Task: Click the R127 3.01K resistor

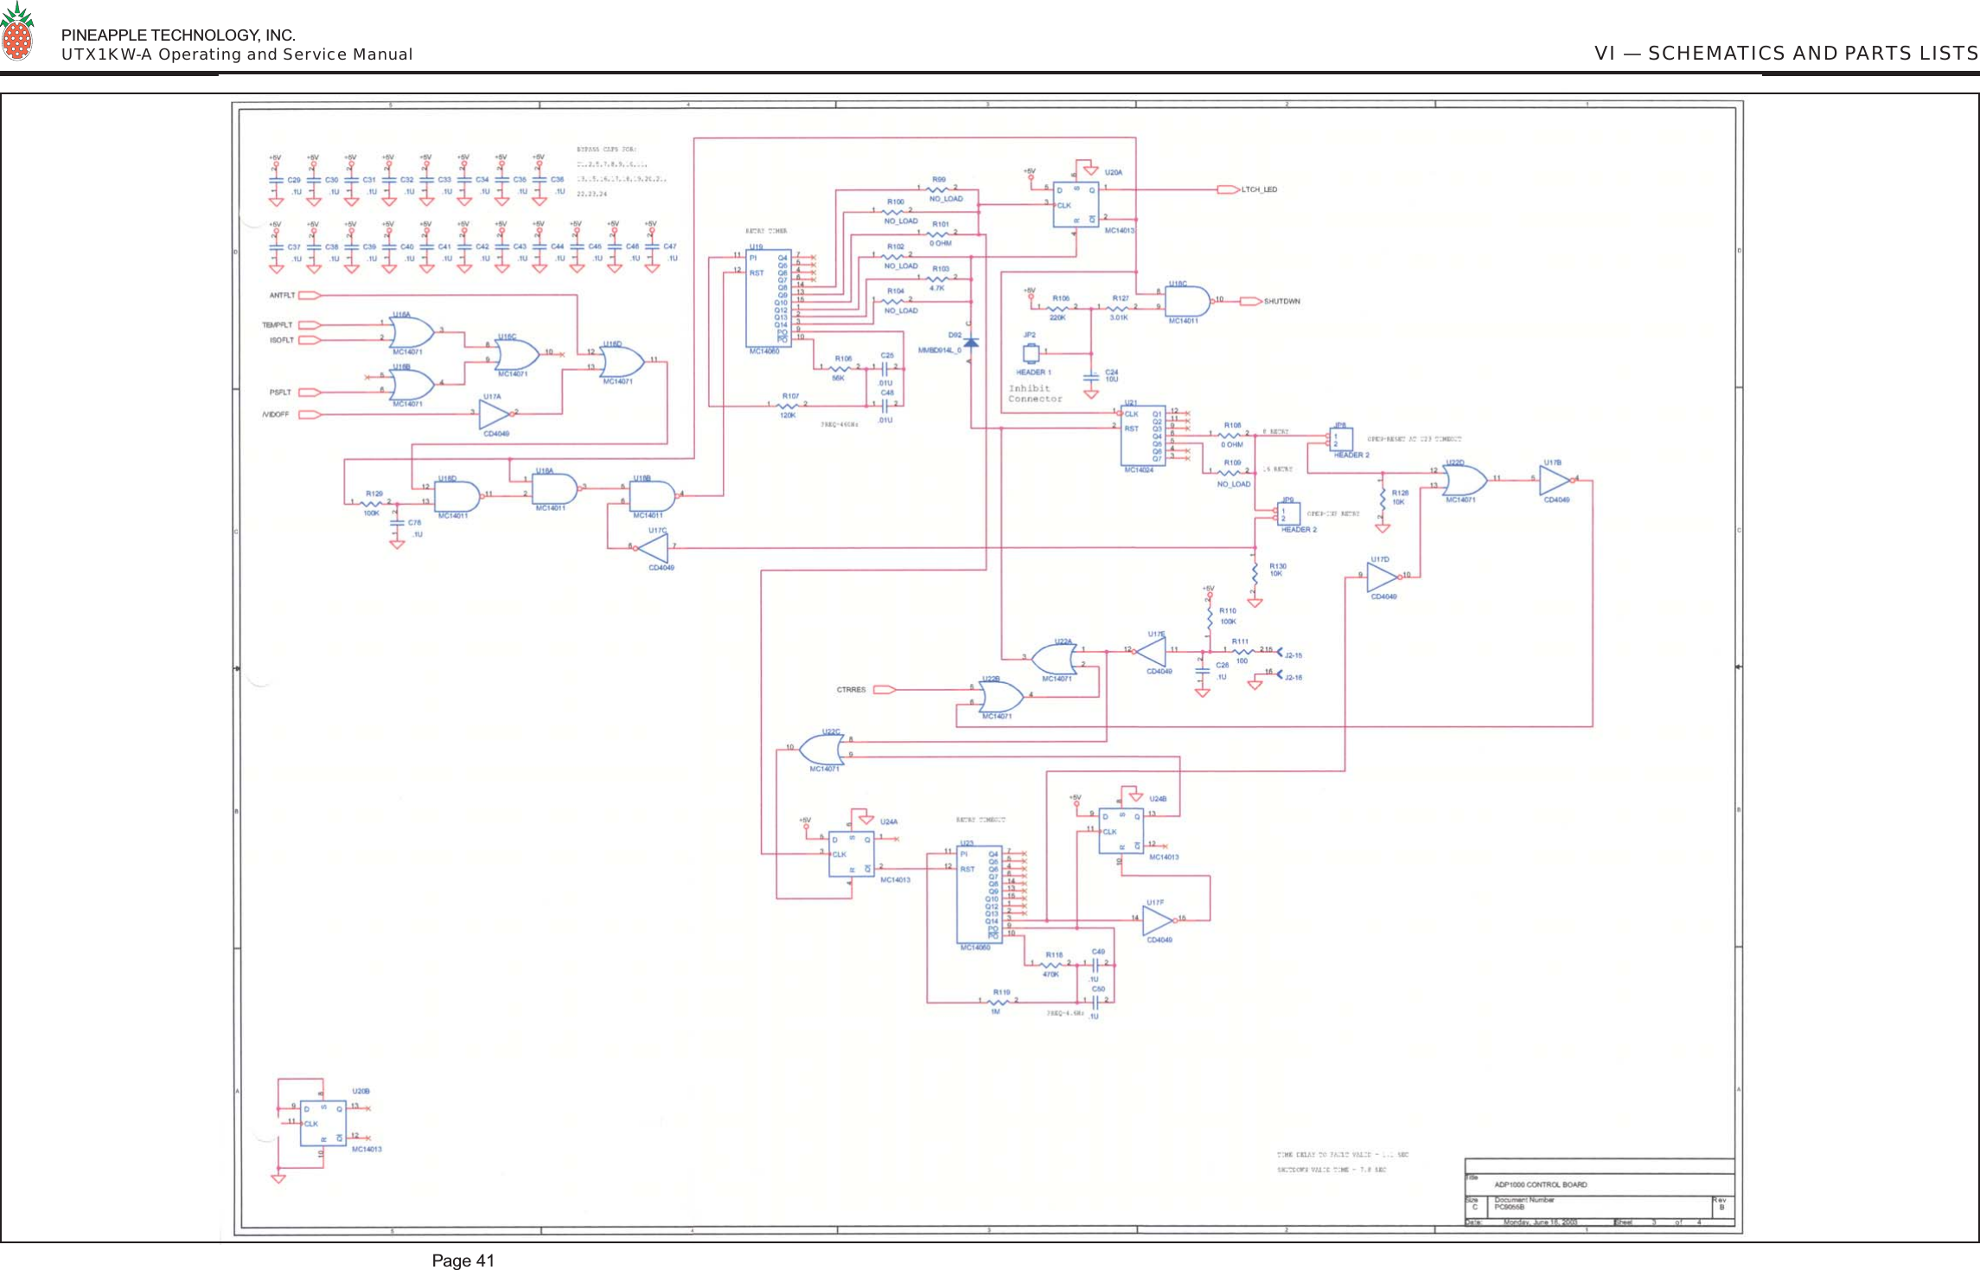Action: 1119,307
